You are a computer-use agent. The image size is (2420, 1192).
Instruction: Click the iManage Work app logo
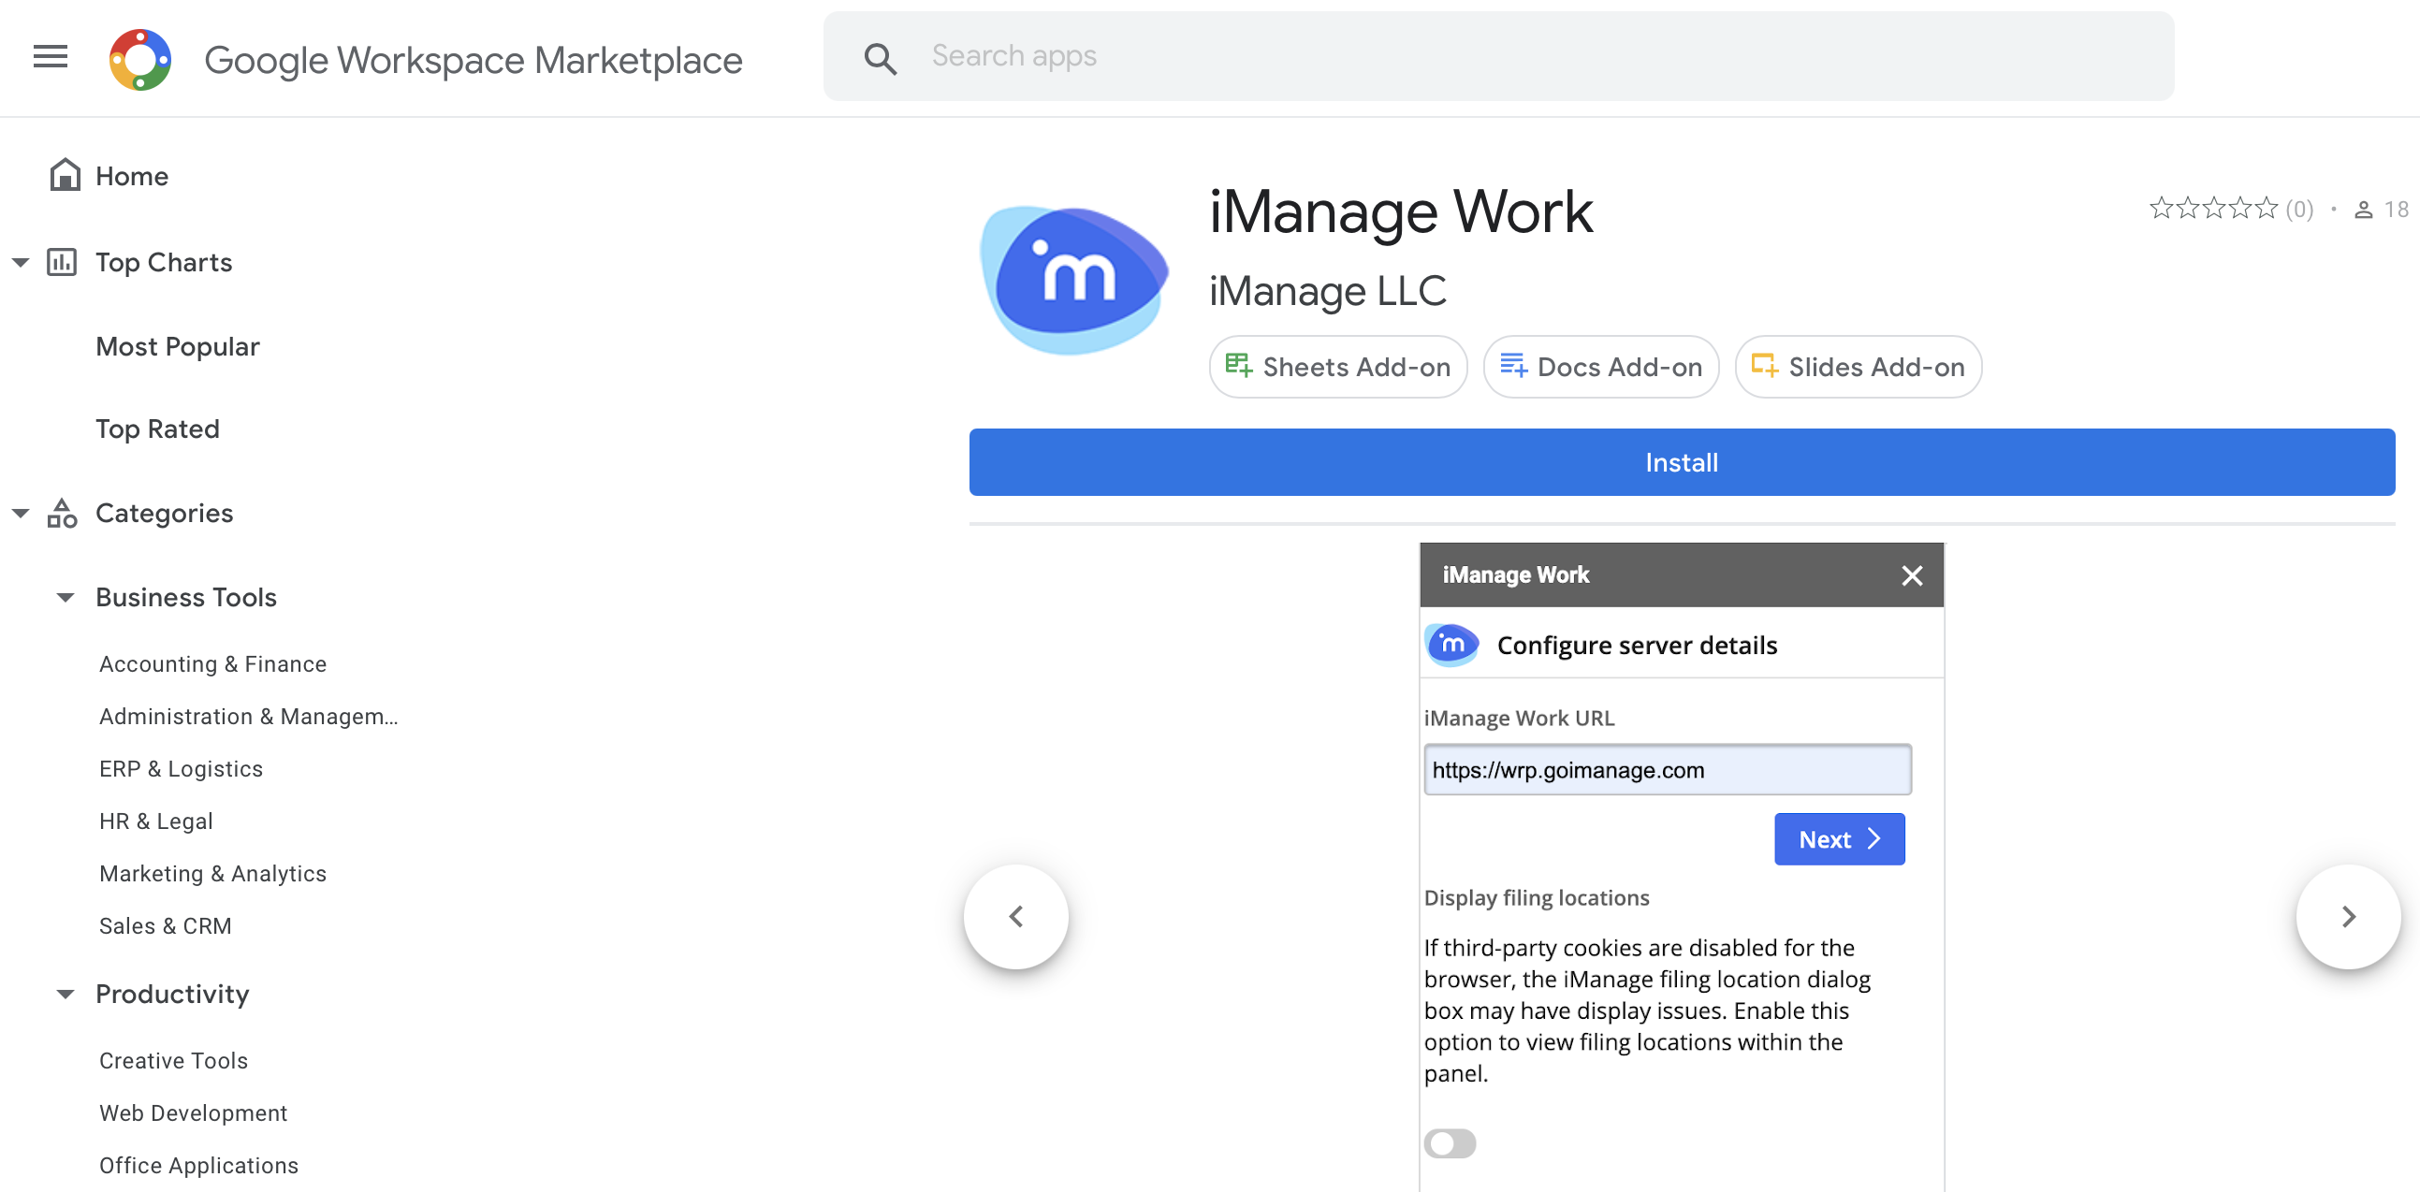pyautogui.click(x=1073, y=280)
